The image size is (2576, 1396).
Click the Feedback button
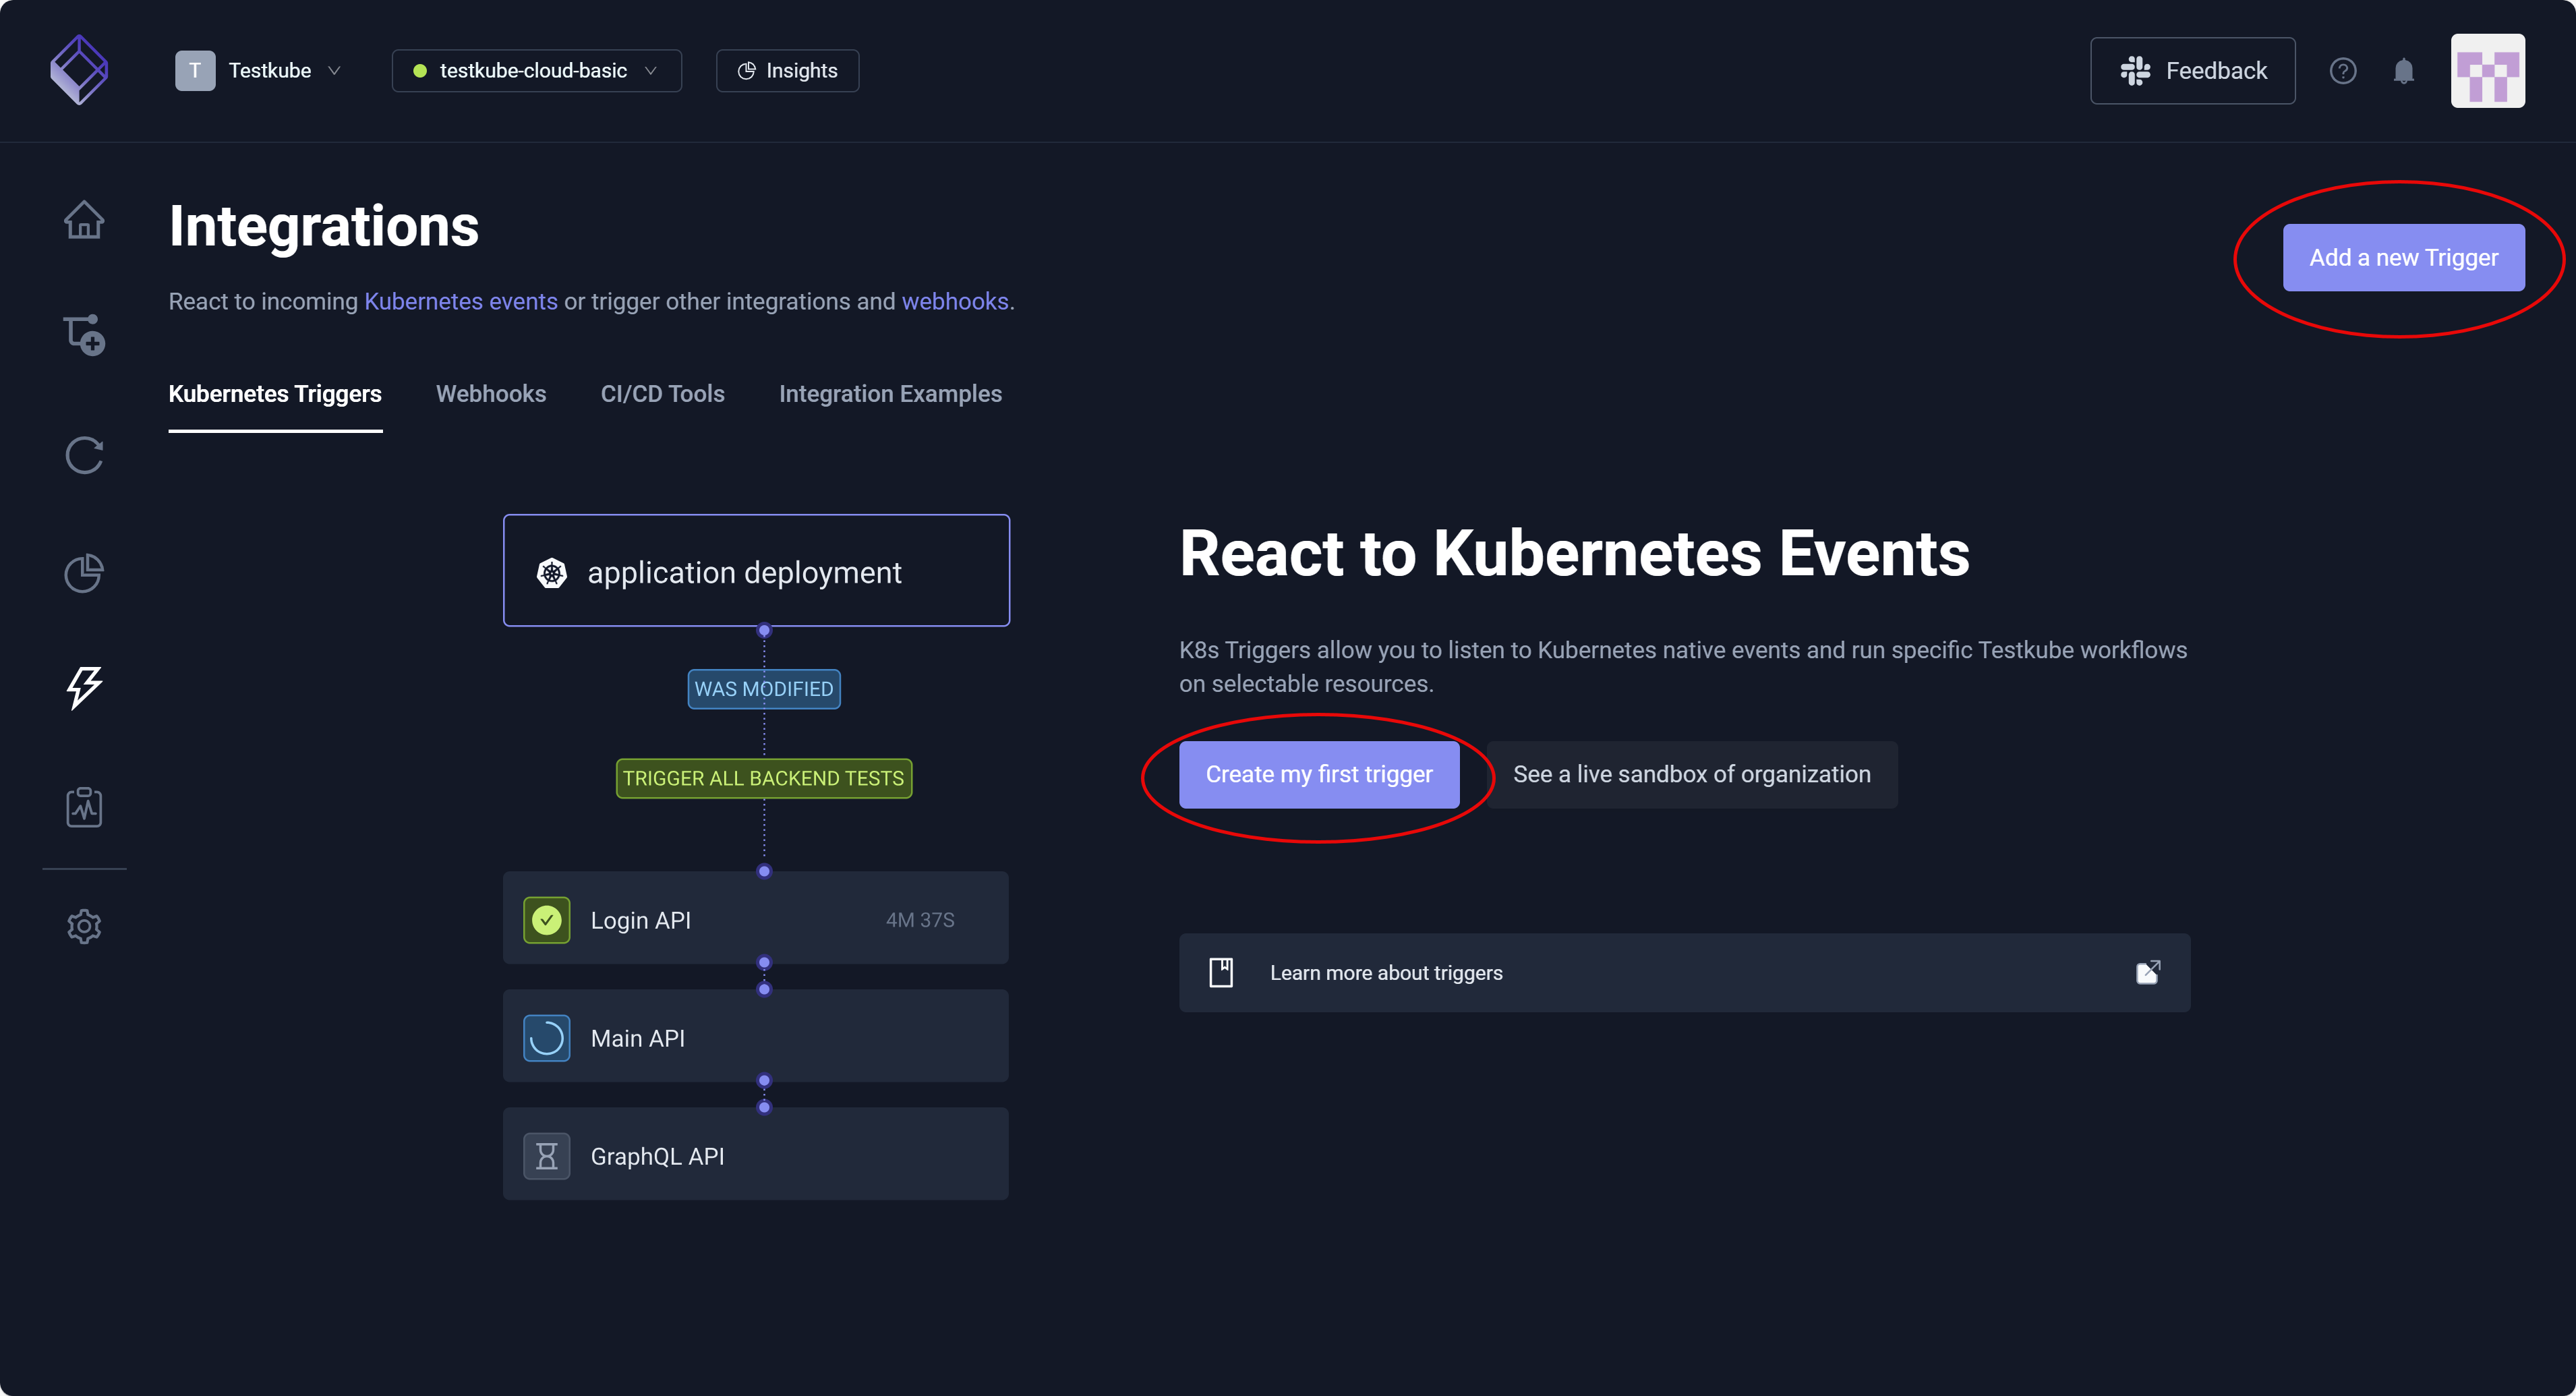tap(2192, 71)
